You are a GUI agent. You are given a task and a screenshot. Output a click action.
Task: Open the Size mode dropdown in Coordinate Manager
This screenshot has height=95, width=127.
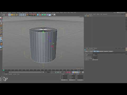tap(72, 80)
